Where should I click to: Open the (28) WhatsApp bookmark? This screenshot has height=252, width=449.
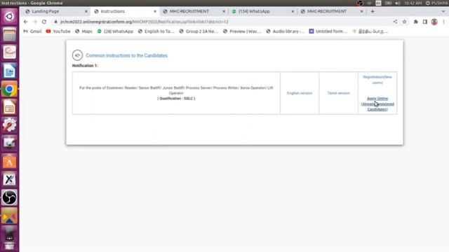pos(115,31)
